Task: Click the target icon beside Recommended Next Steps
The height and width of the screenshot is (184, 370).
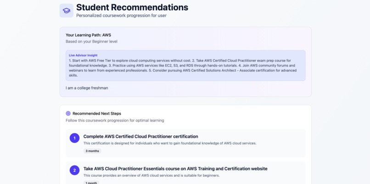Action: click(68, 113)
